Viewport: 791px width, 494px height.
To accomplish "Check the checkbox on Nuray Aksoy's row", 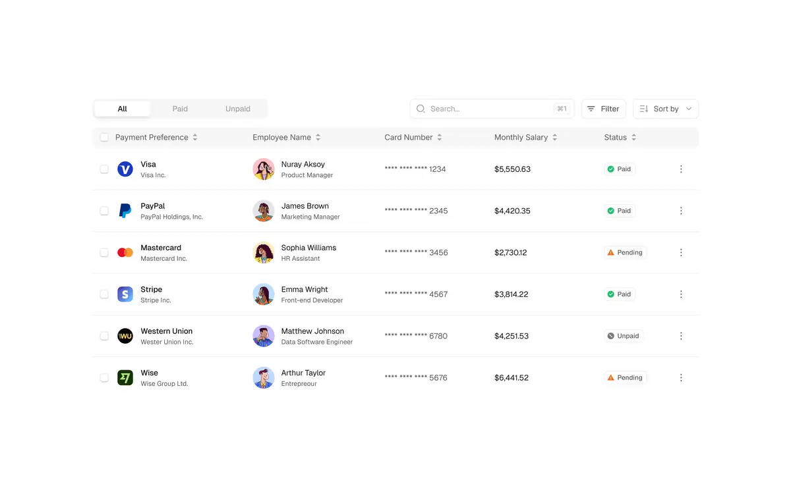I will tap(104, 169).
